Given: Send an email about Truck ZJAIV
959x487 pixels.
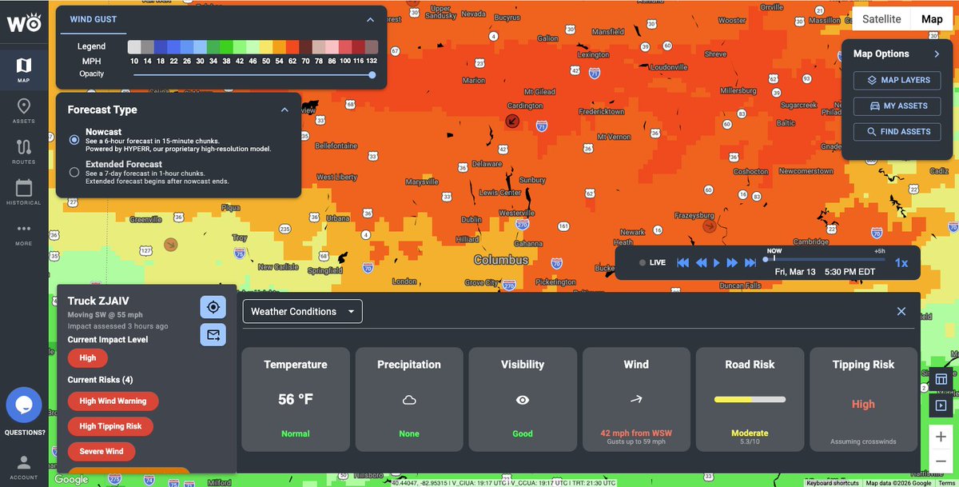Looking at the screenshot, I should coord(213,335).
